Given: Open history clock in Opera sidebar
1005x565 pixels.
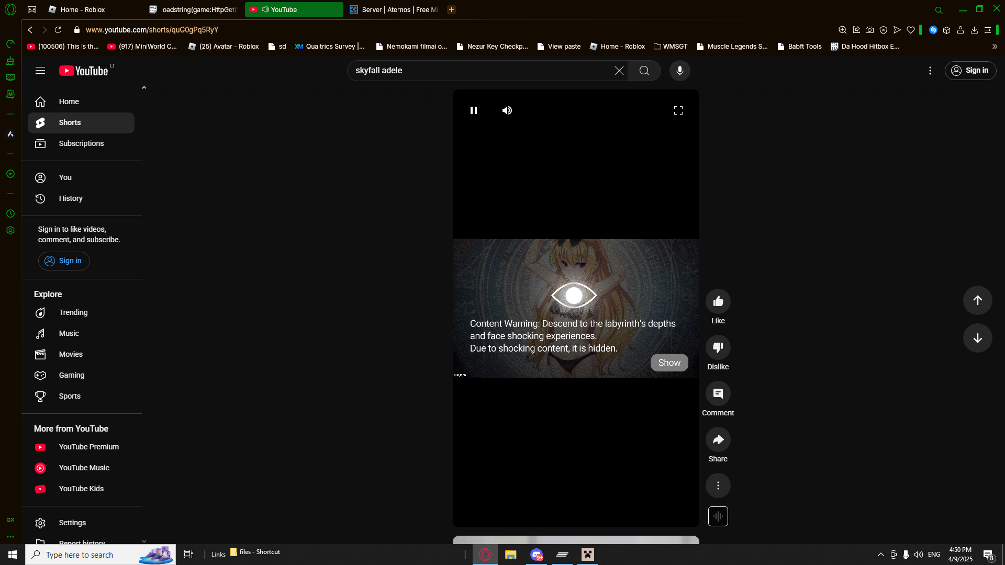Looking at the screenshot, I should pyautogui.click(x=10, y=214).
